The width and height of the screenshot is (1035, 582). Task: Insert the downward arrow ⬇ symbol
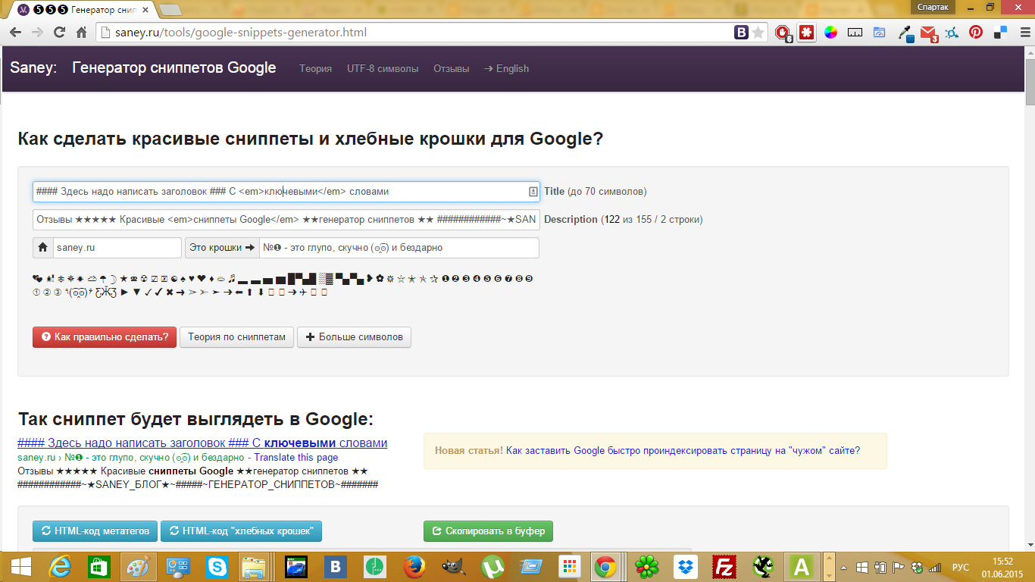point(261,292)
